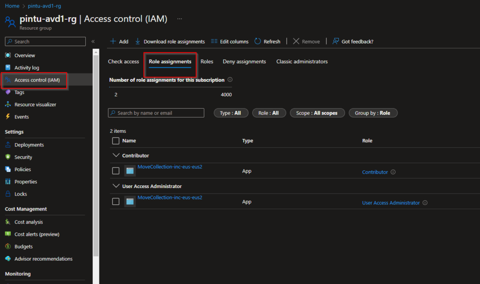Click the Got feedback person icon
The width and height of the screenshot is (480, 284).
click(336, 41)
